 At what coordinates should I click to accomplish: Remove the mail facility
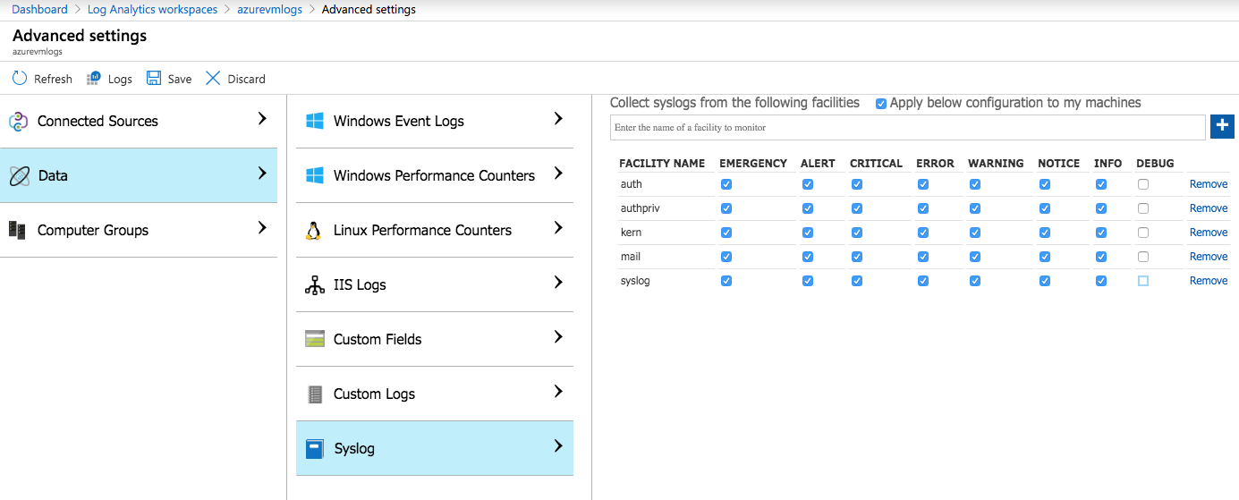pos(1209,257)
